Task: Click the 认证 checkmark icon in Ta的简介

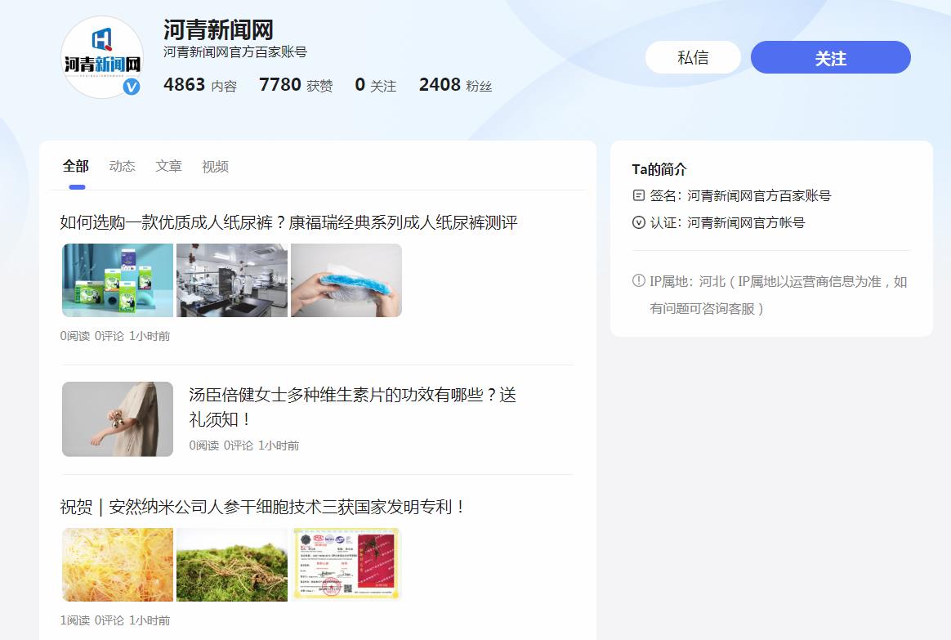Action: pyautogui.click(x=639, y=222)
